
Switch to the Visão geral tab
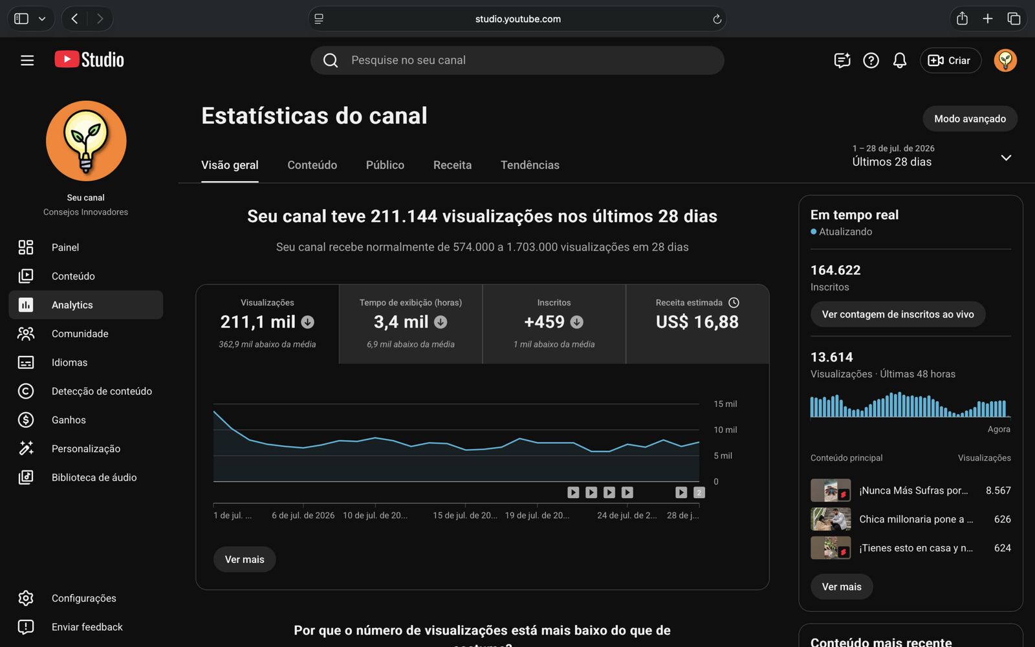(x=230, y=165)
